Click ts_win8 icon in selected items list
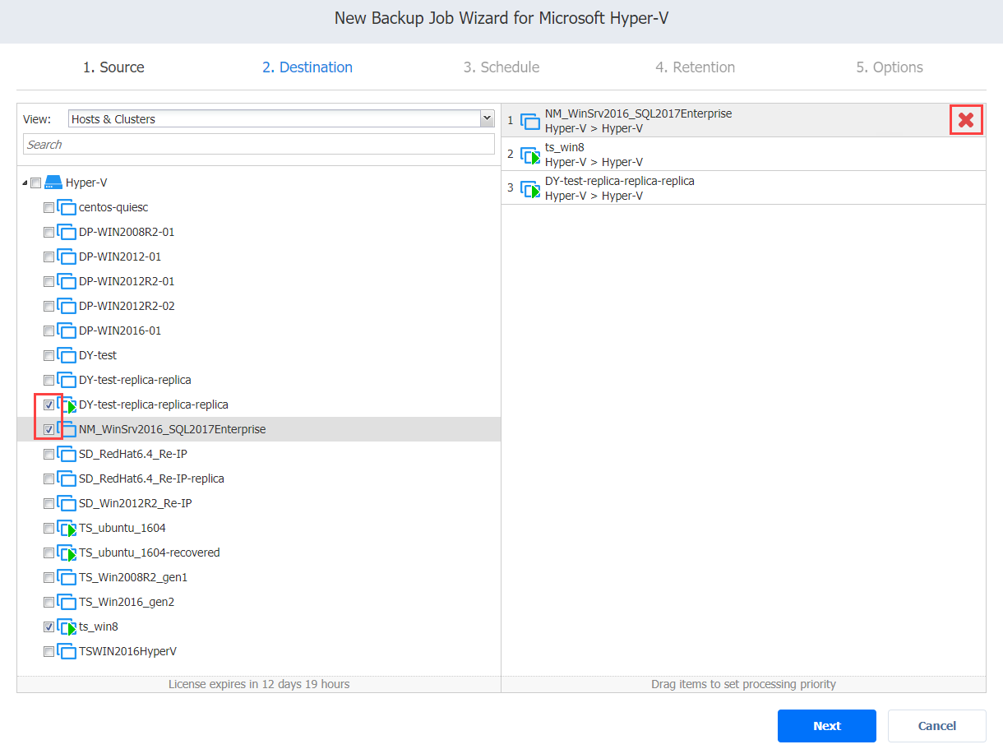 click(530, 155)
